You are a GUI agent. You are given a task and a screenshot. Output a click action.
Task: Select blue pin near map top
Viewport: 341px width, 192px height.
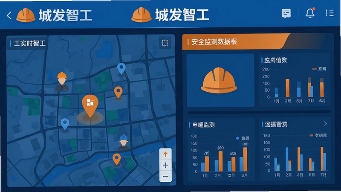pyautogui.click(x=121, y=69)
